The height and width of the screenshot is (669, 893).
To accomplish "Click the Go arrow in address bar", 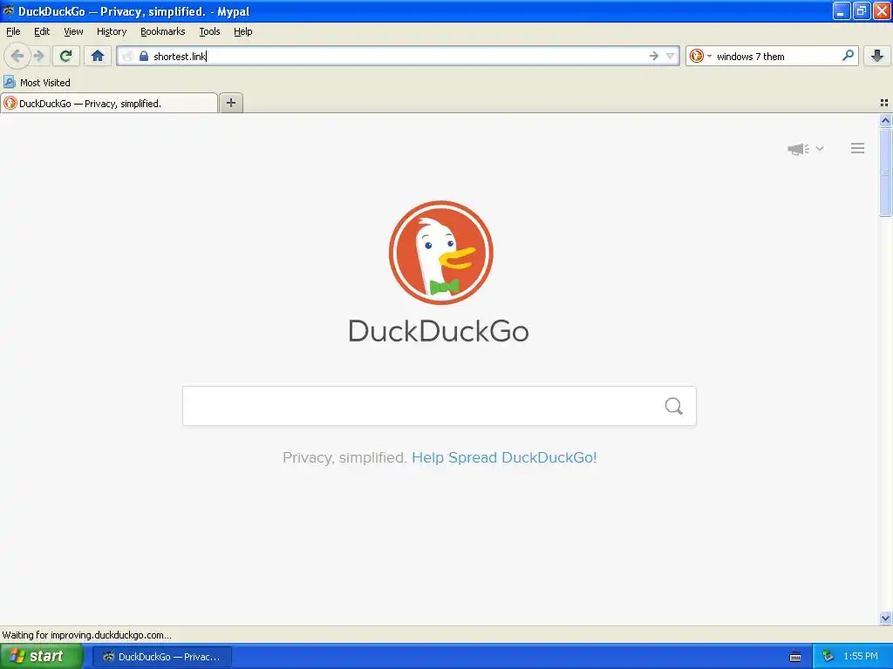I will click(x=653, y=56).
